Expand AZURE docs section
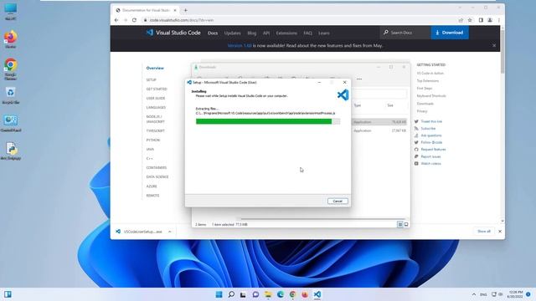 coord(152,186)
